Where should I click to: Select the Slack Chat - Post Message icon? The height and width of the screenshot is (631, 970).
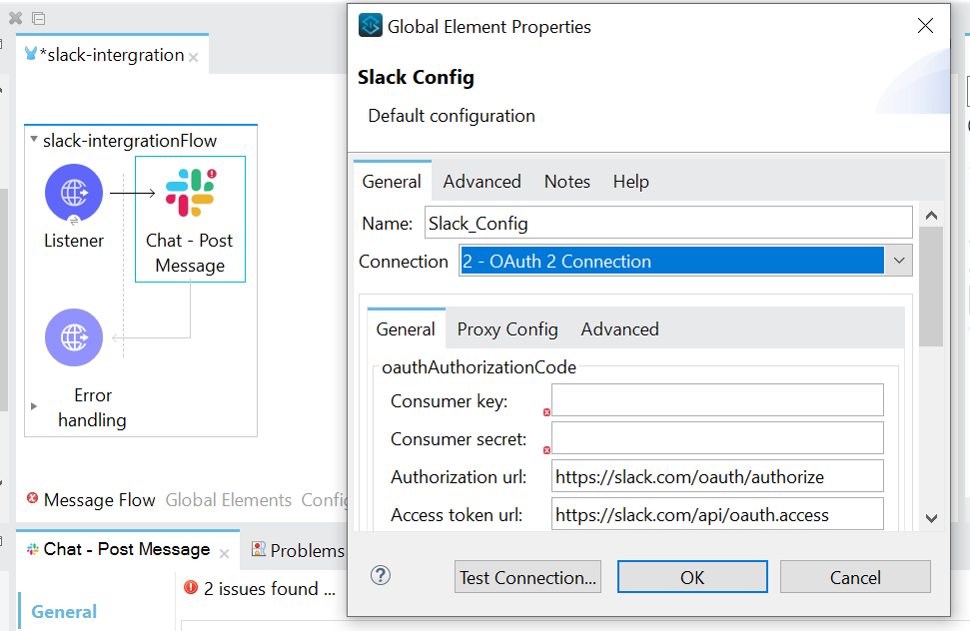point(190,193)
